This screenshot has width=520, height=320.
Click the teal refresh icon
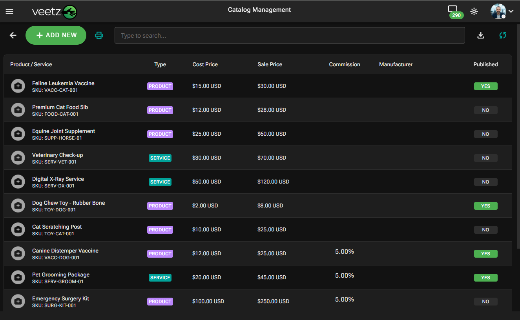pos(503,35)
